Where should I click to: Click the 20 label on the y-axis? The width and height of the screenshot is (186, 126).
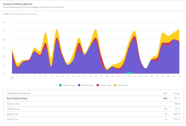[x=4, y=39]
